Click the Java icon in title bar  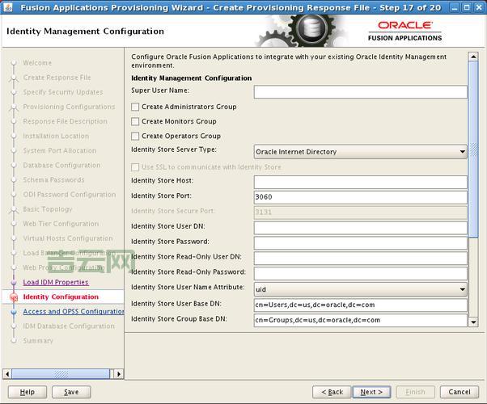(x=8, y=7)
